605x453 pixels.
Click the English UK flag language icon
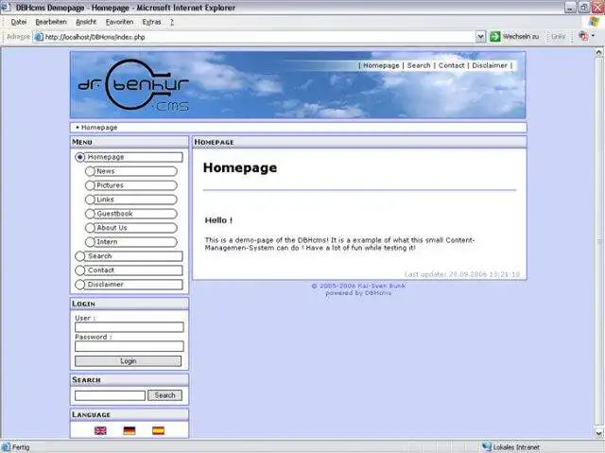point(100,430)
